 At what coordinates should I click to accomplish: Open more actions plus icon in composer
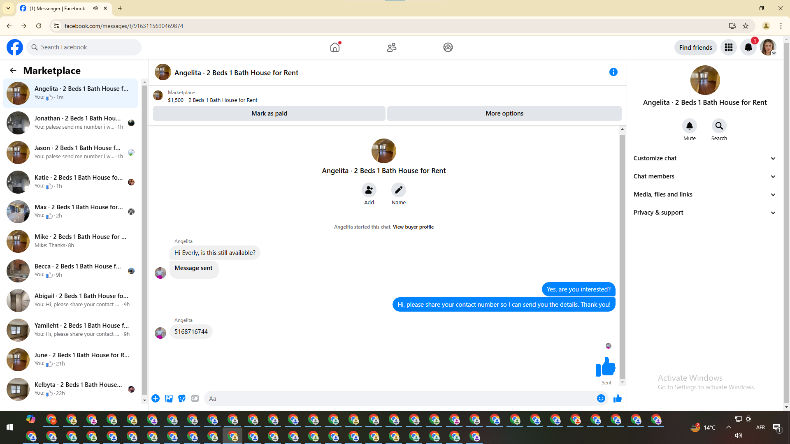(x=156, y=398)
